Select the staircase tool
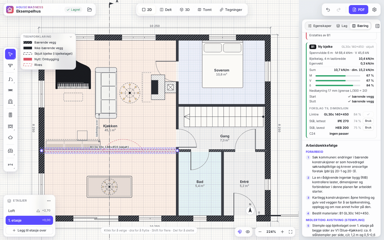Image resolution: width=384 pixels, height=240 pixels. point(10,115)
